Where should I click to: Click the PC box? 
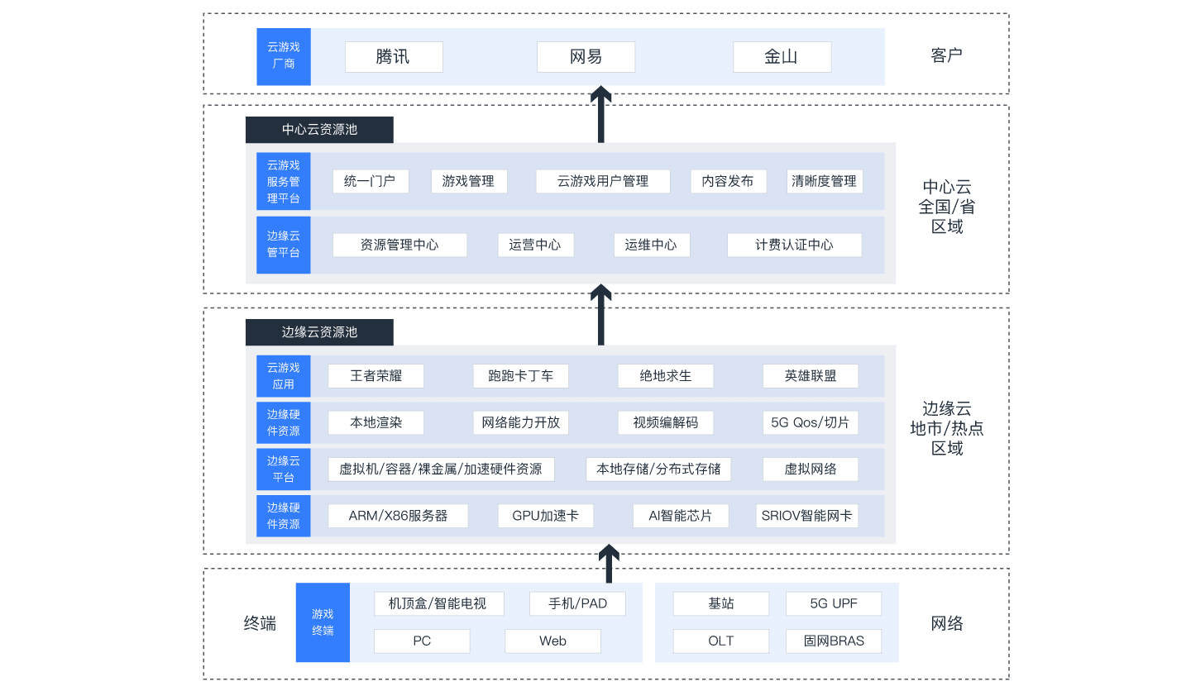(x=422, y=641)
